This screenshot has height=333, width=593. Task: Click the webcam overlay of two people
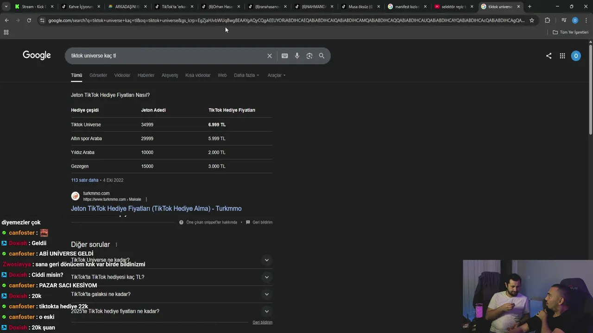pyautogui.click(x=528, y=296)
